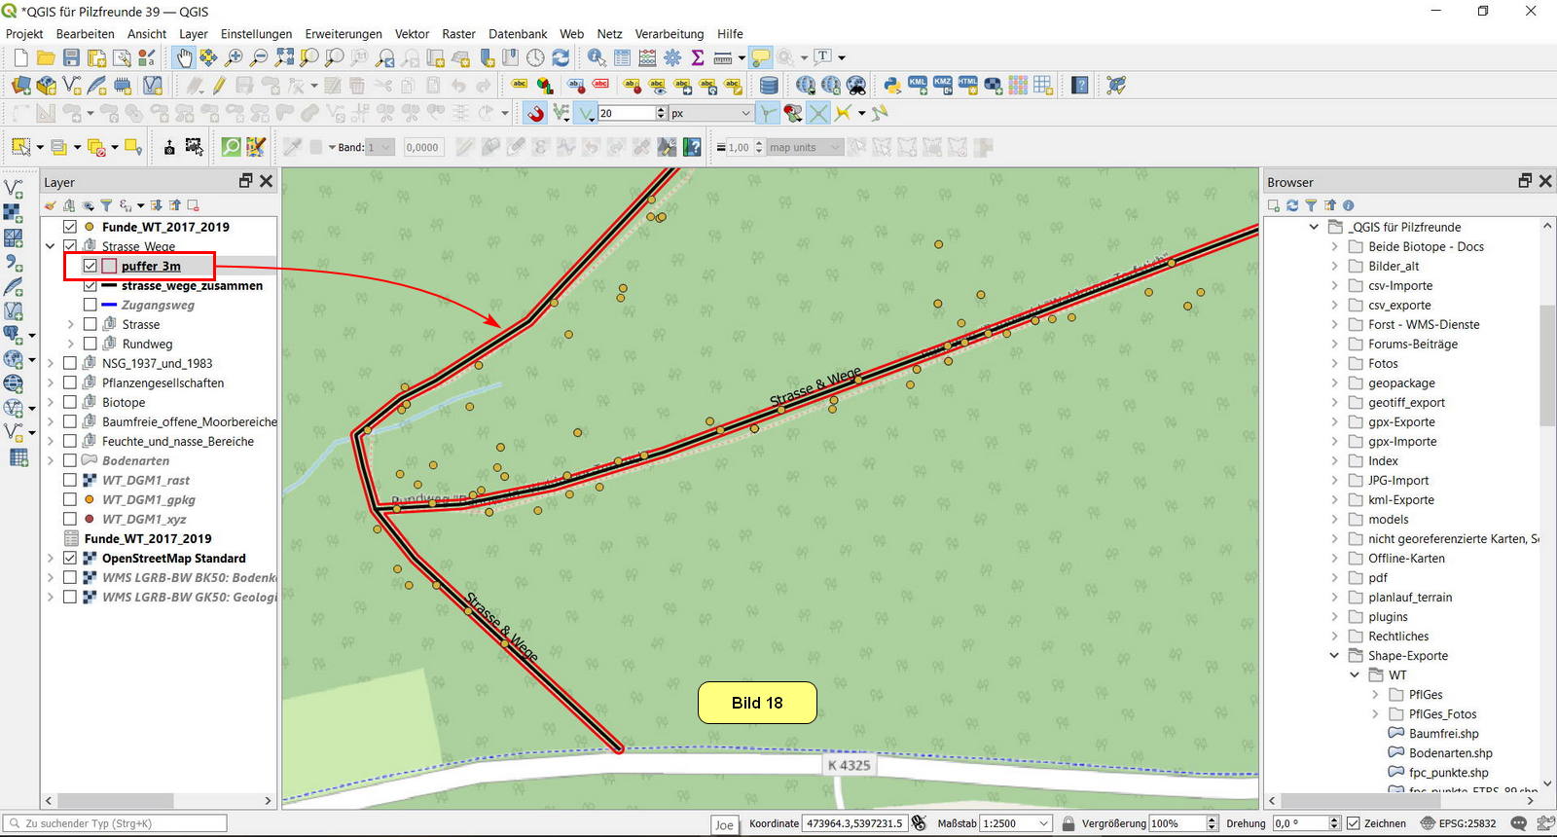This screenshot has height=837, width=1557.
Task: Enable the Zugangsweg layer checkbox
Action: click(x=91, y=305)
